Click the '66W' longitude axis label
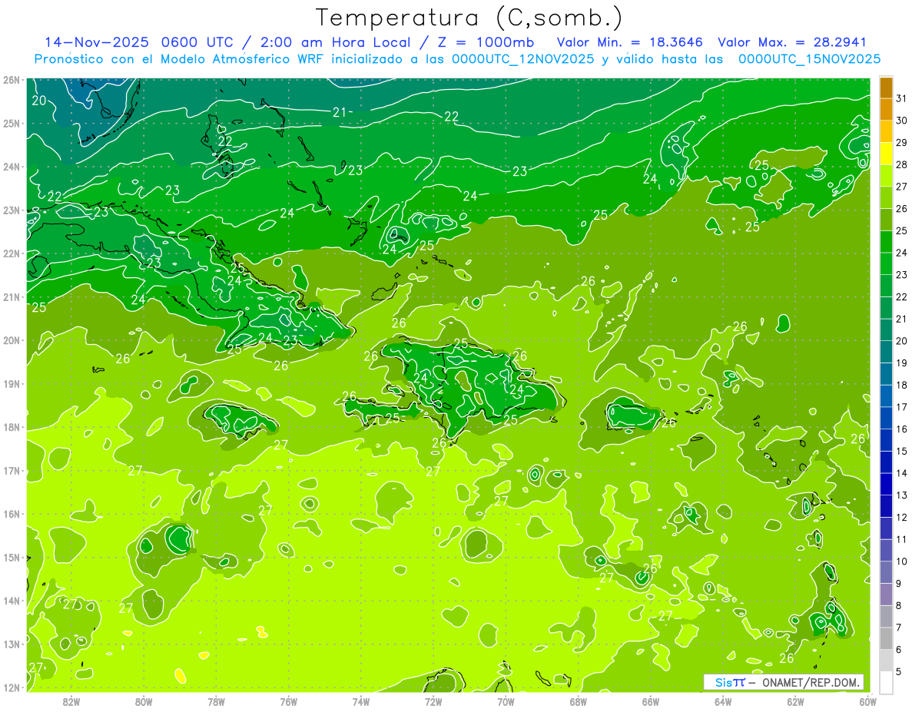Image resolution: width=922 pixels, height=712 pixels. coord(651,701)
